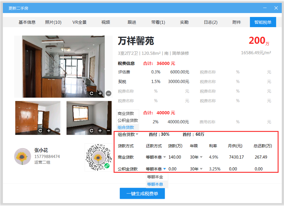The height and width of the screenshot is (206, 284).
Task: Rotate the wooden wardrobe thumbnail
Action: [40, 130]
